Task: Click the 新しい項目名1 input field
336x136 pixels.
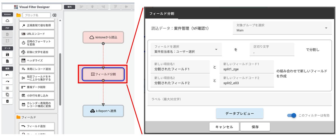Action: (180, 67)
